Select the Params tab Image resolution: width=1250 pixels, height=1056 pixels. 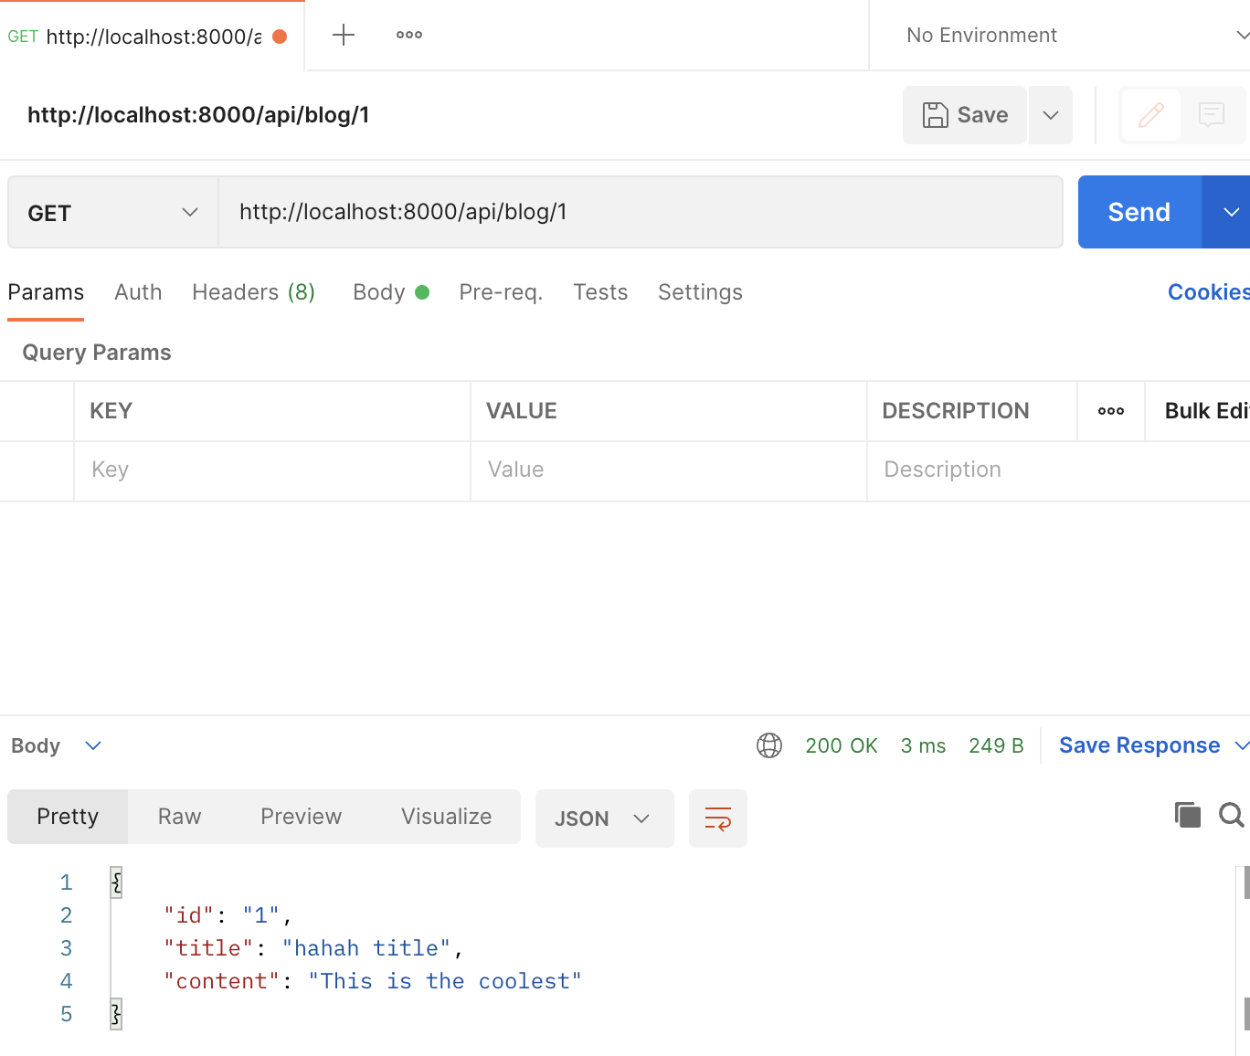[x=46, y=292]
